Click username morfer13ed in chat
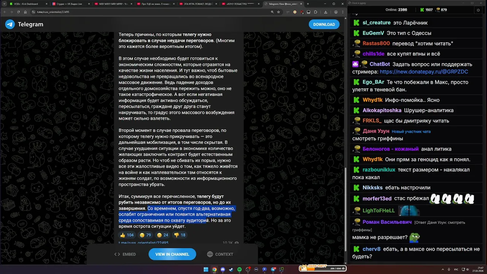Screen dimensions: 487x274 377,199
